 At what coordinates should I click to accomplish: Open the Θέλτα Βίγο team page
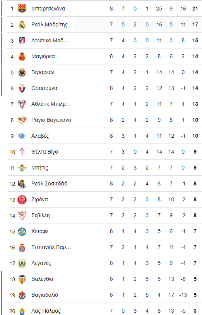click(x=45, y=152)
